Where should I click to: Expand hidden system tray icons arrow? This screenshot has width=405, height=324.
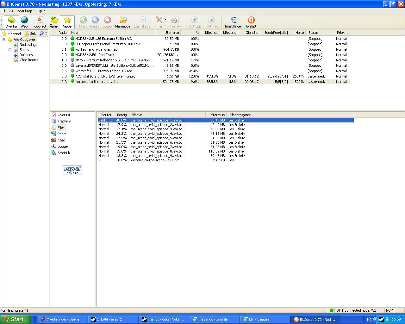(376, 319)
